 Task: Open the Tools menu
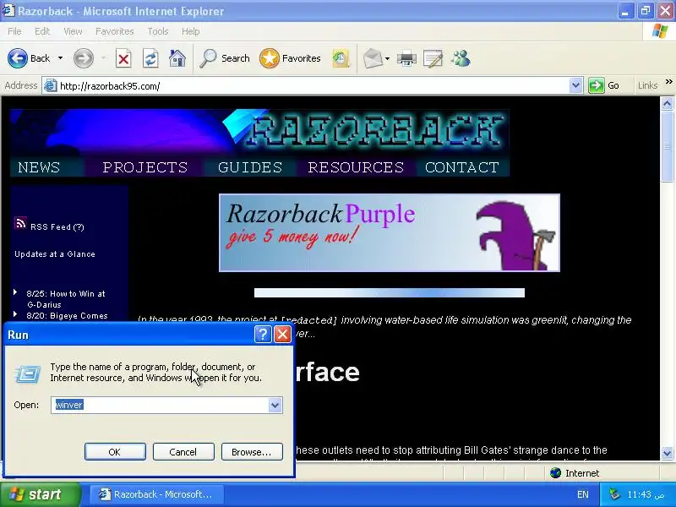tap(158, 31)
